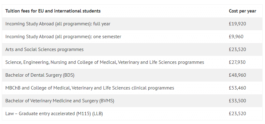Select the Bachelor of Veterinary Medicine and Surgery row
Screen dimensions: 265x124
click(x=132, y=101)
